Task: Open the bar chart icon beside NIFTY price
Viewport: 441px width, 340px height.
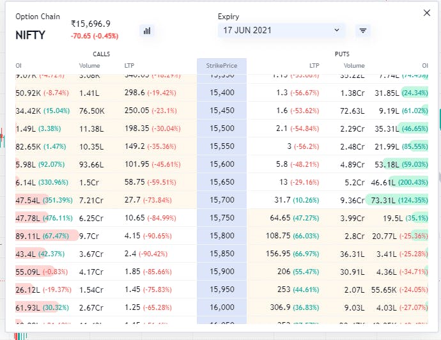Action: click(x=147, y=31)
